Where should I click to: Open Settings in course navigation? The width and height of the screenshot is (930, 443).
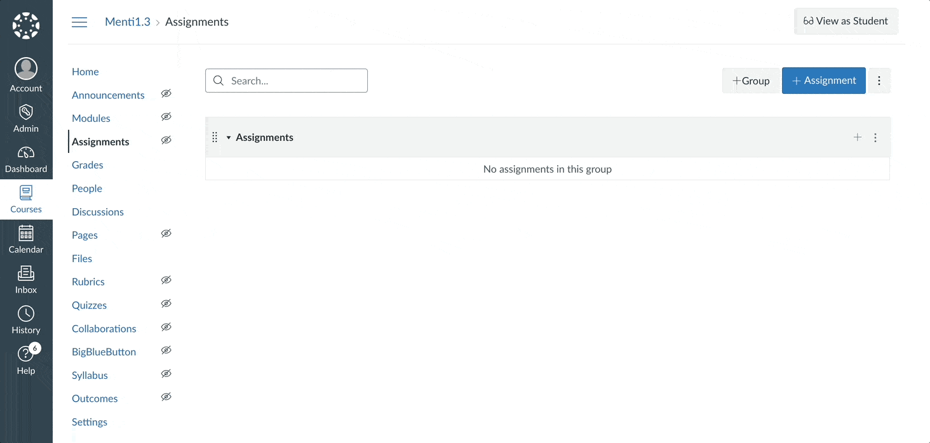coord(90,422)
